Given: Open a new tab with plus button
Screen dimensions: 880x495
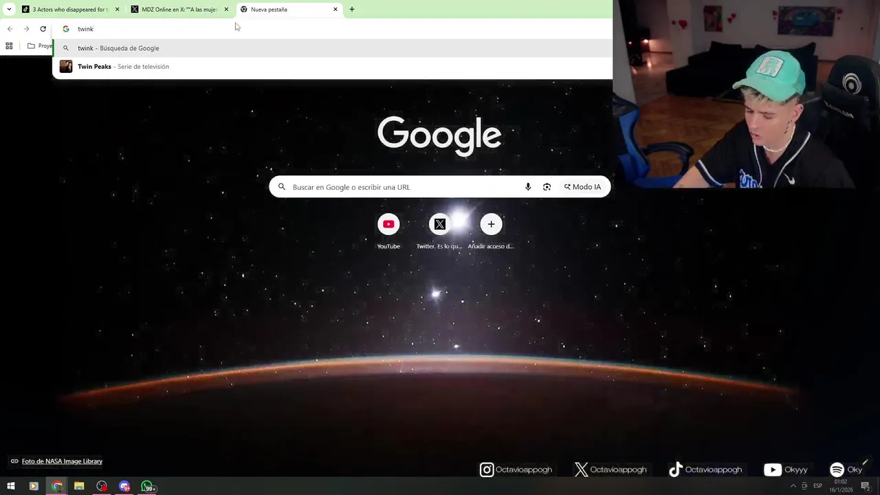Looking at the screenshot, I should pos(352,10).
